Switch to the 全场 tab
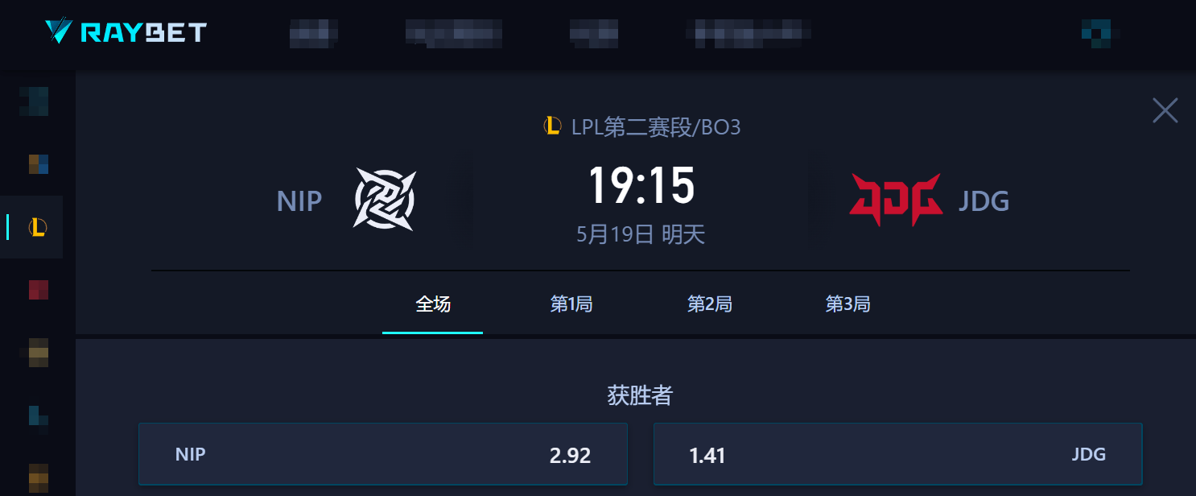1196x496 pixels. coord(433,304)
